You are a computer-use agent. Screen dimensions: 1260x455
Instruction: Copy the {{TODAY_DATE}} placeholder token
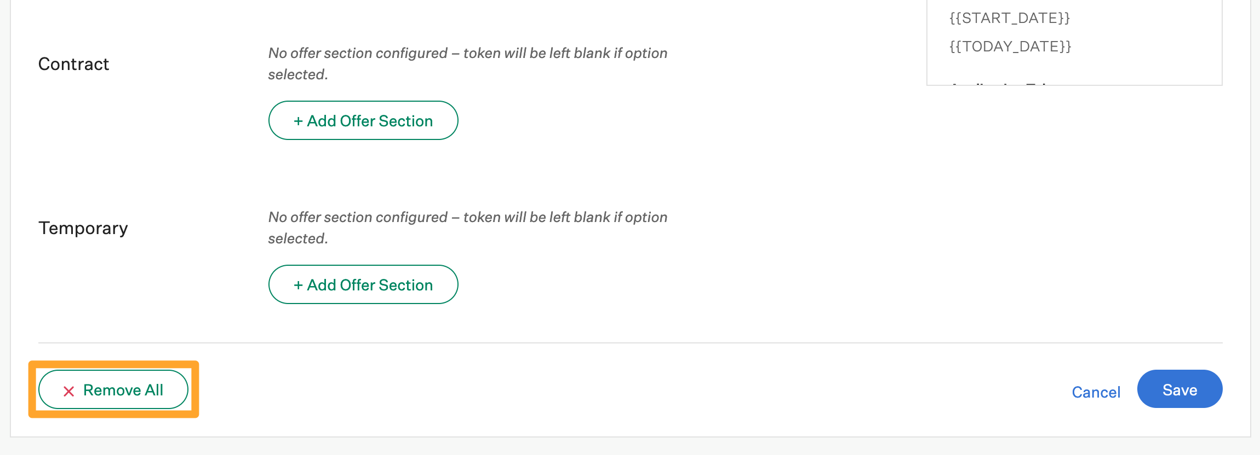pyautogui.click(x=1011, y=46)
